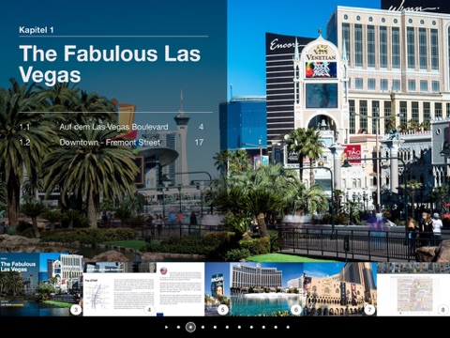Tap the small play arrow before the page dots
The width and height of the screenshot is (450, 338).
click(x=166, y=327)
